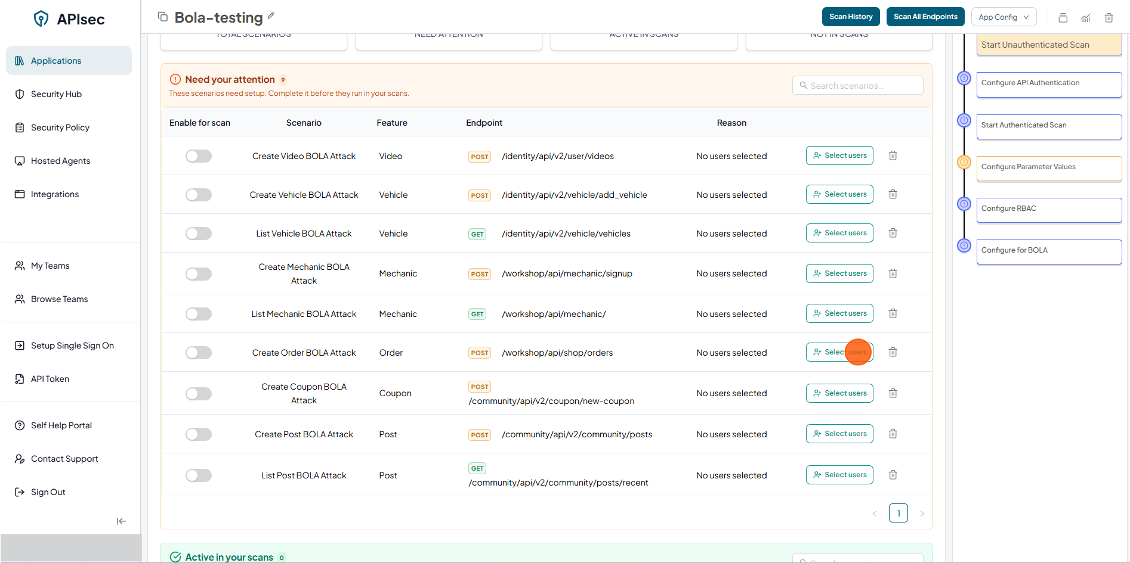Enable the Create Coupon BOLA Attack toggle

tap(199, 394)
